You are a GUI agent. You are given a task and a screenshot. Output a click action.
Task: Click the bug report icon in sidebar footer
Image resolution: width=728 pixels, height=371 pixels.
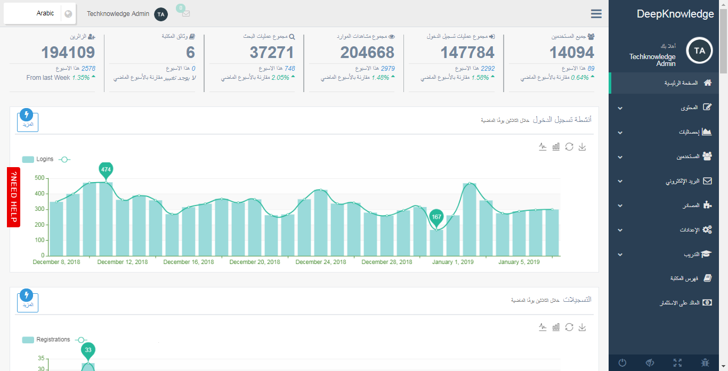[705, 363]
